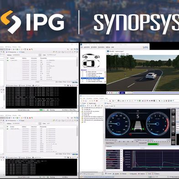Click the Address input field in the top-left disassembly view

pos(25,55)
